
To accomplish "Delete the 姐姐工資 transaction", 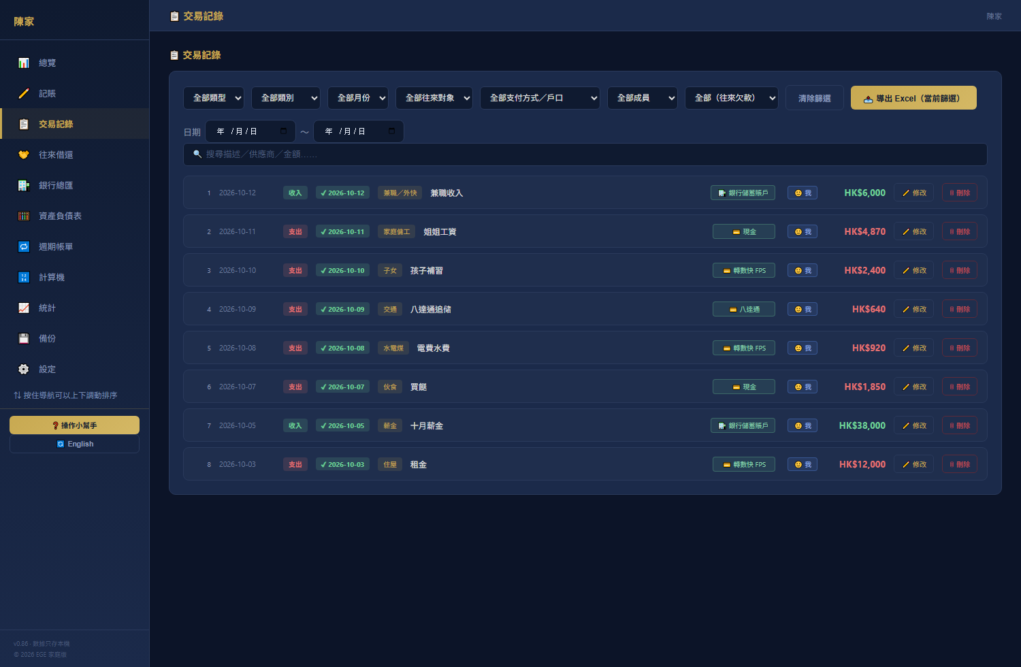I will pyautogui.click(x=960, y=231).
